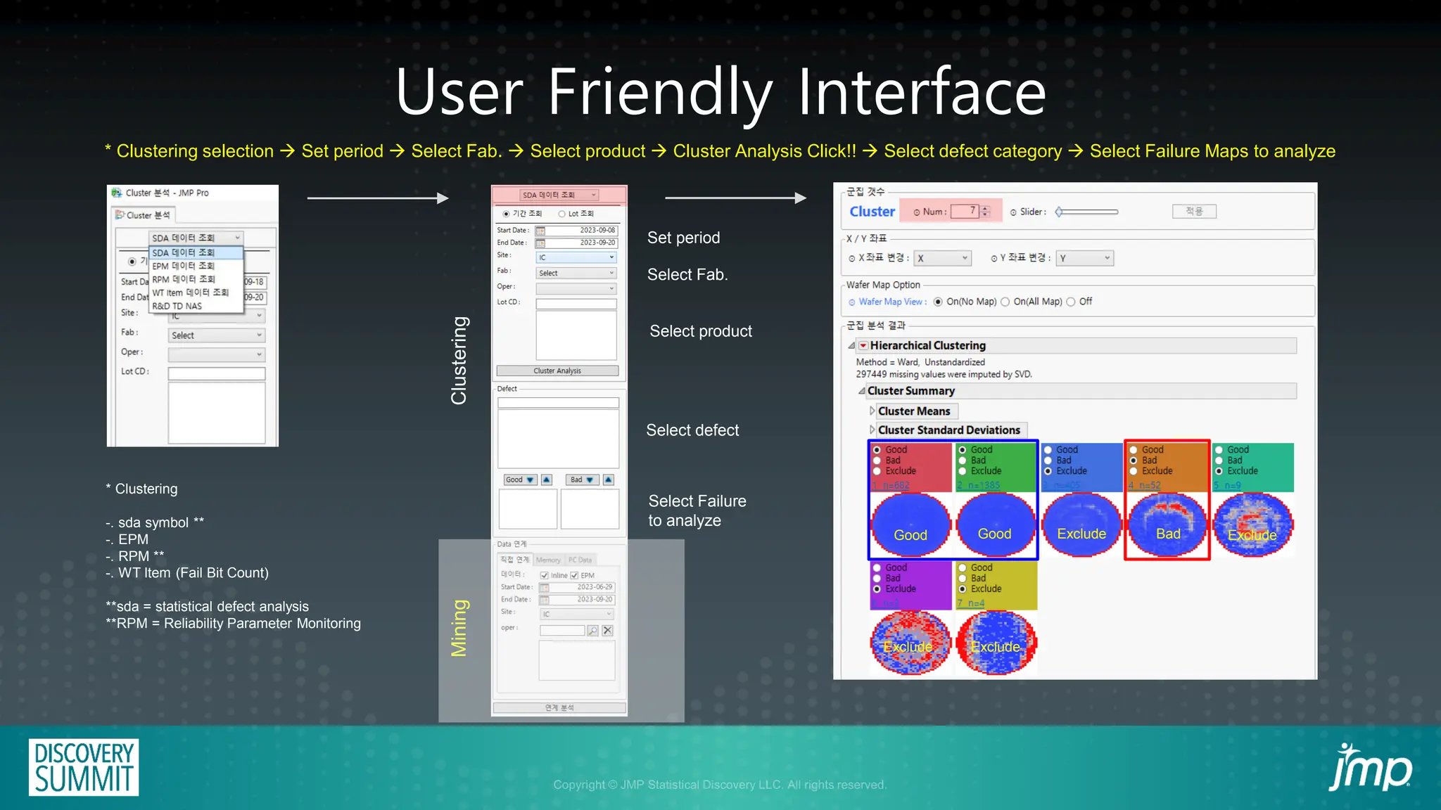
Task: Click the up arrow beside the Good button
Action: [547, 480]
